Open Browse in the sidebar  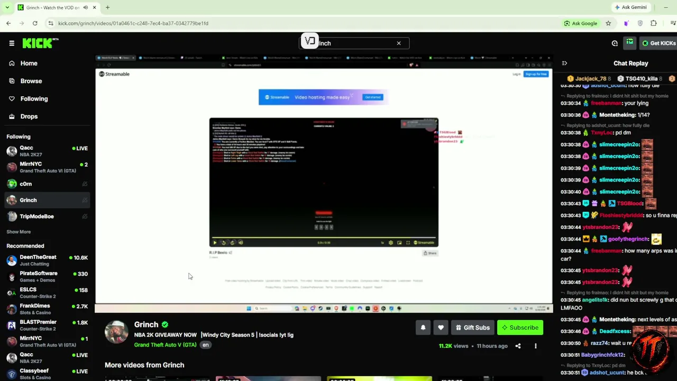(31, 81)
